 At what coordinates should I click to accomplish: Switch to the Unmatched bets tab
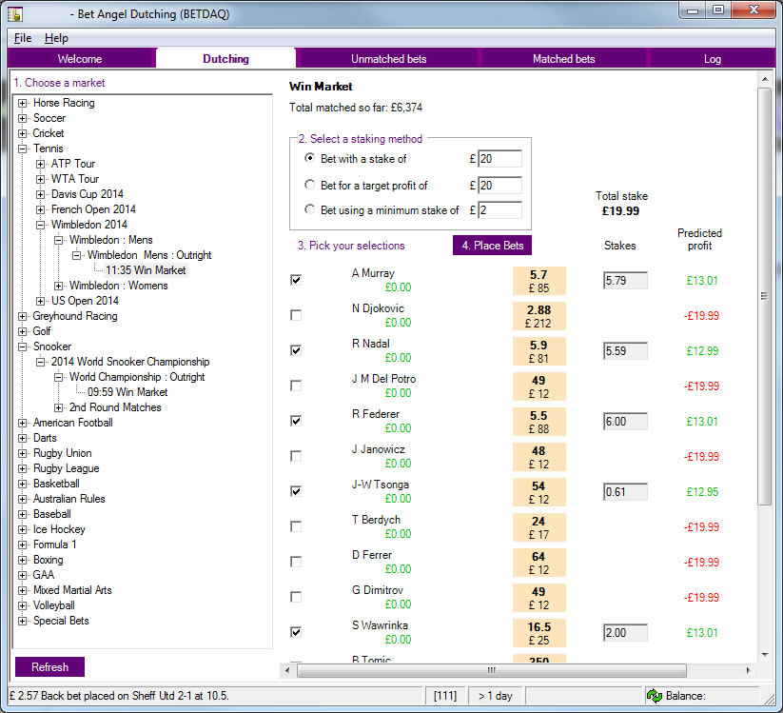[388, 59]
